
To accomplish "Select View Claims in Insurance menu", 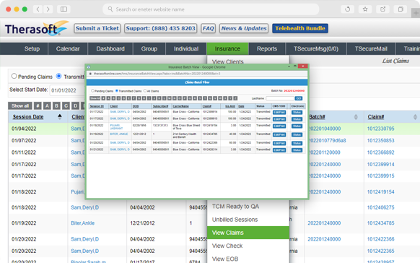I will tap(248, 233).
